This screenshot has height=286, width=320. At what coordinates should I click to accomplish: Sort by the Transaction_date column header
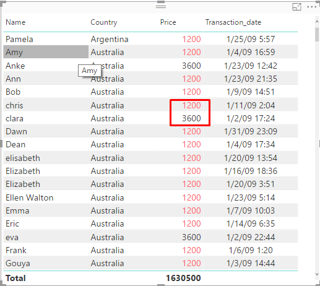[233, 22]
